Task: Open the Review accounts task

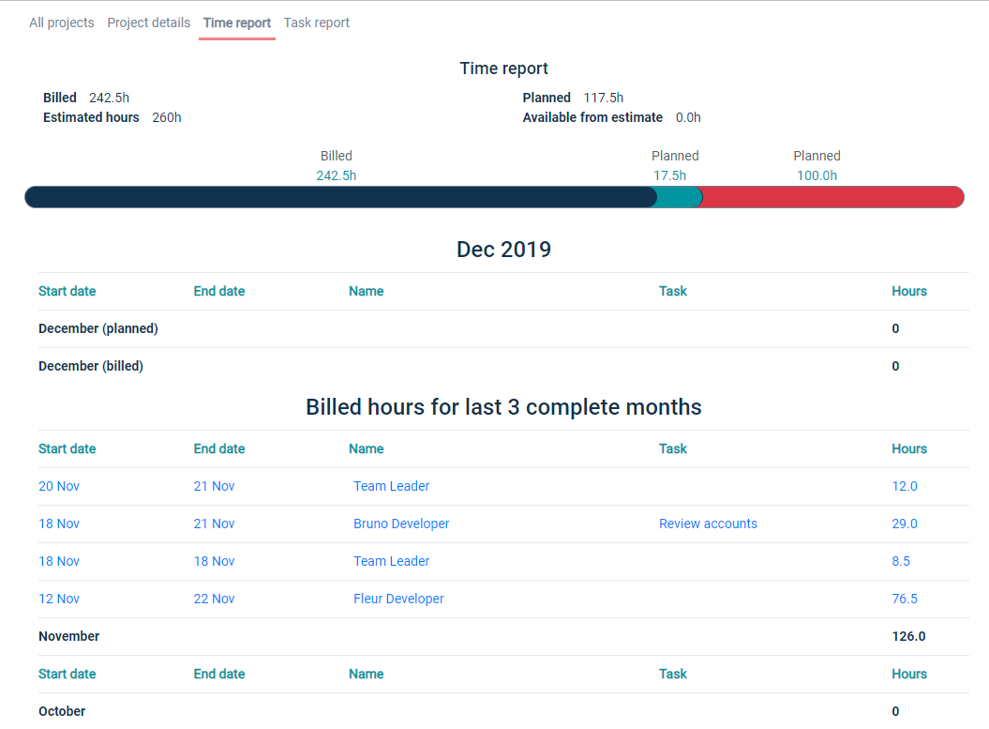Action: tap(708, 524)
